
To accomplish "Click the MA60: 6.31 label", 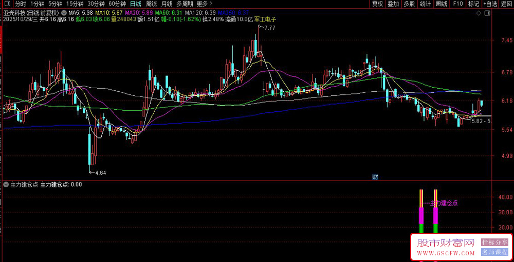I will [x=169, y=13].
